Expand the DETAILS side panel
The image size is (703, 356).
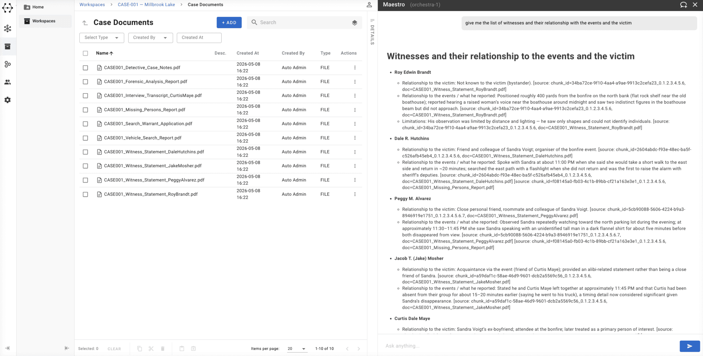372,32
